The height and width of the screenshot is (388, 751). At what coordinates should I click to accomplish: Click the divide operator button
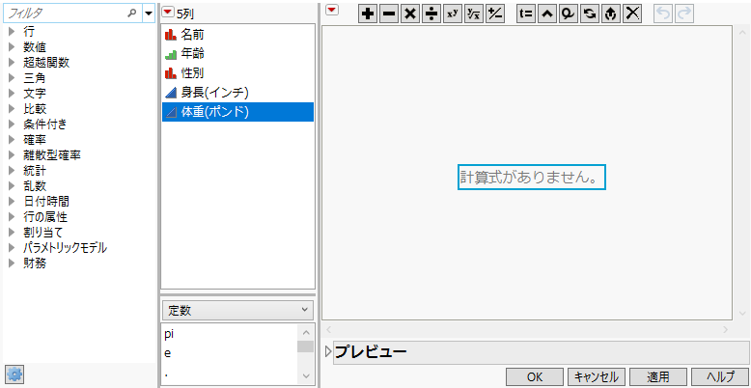click(x=431, y=14)
